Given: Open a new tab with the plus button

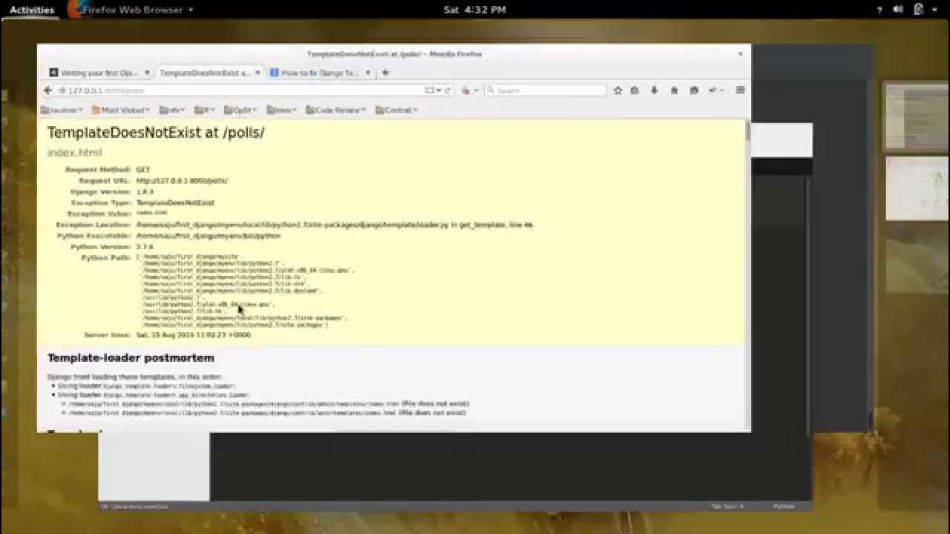Looking at the screenshot, I should (x=385, y=73).
